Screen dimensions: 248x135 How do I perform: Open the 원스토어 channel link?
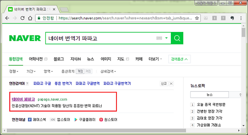click(x=108, y=120)
